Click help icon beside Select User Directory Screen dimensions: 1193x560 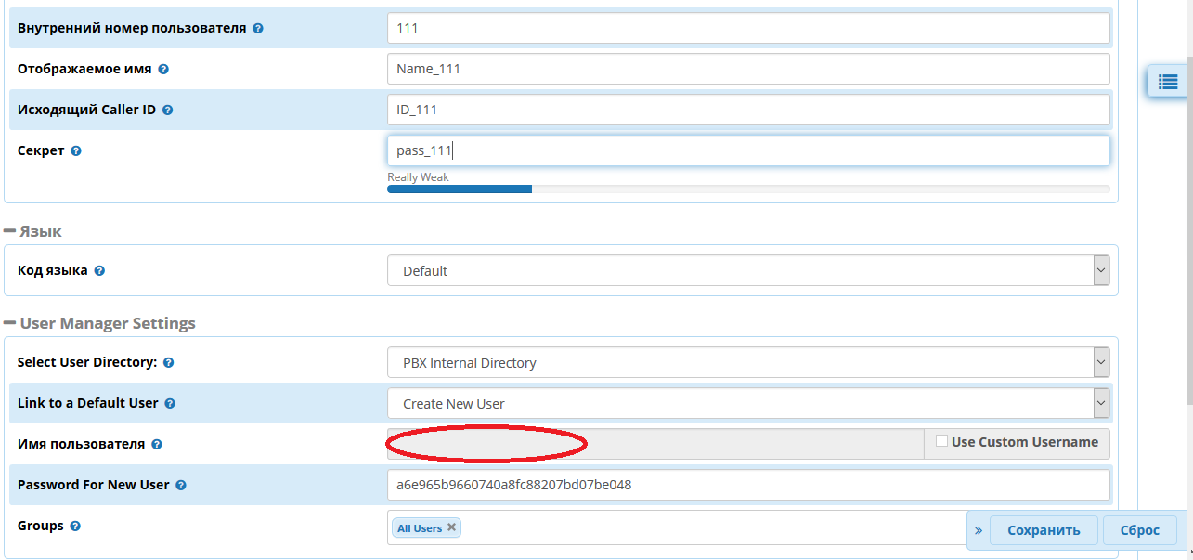pos(169,363)
